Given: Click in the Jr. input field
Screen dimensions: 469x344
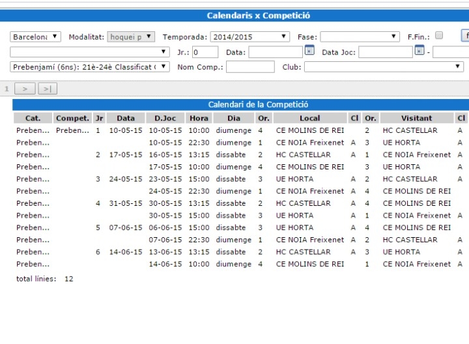Looking at the screenshot, I should 205,52.
